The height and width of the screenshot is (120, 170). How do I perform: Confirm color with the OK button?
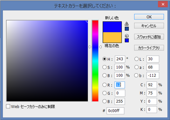(149, 17)
